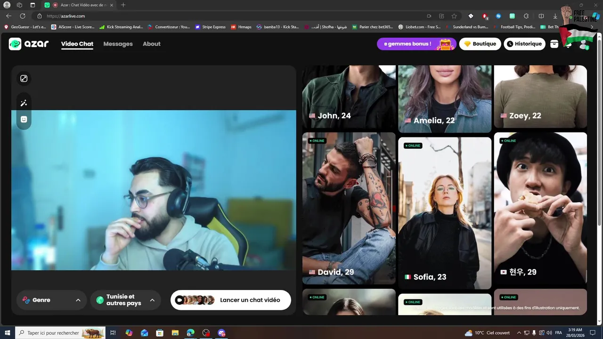
Task: Open File Explorer from taskbar
Action: 175,333
